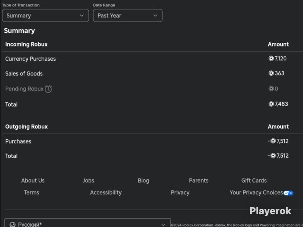
Task: Go to the Jobs footer link
Action: (x=88, y=181)
